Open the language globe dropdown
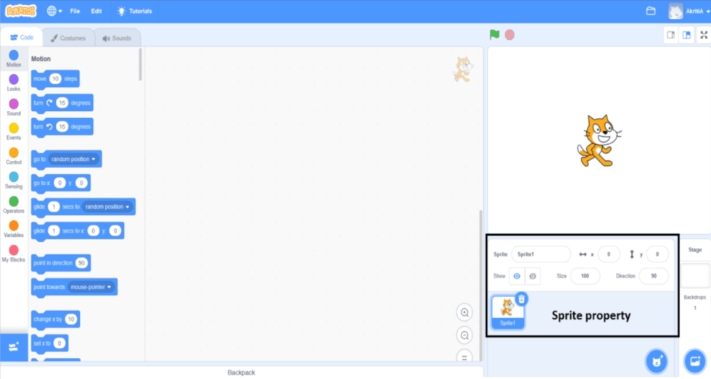Screen dimensions: 711x379 pos(54,11)
